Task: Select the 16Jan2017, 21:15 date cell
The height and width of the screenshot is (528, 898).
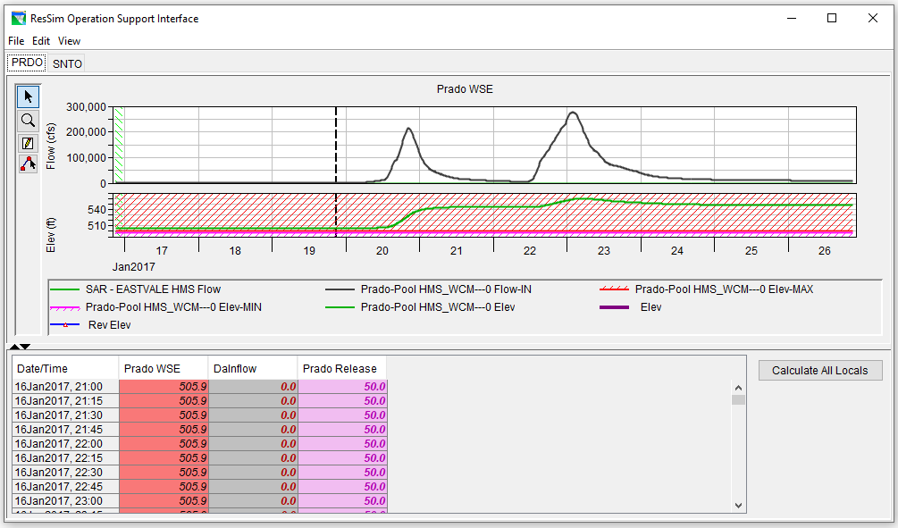Action: (65, 401)
